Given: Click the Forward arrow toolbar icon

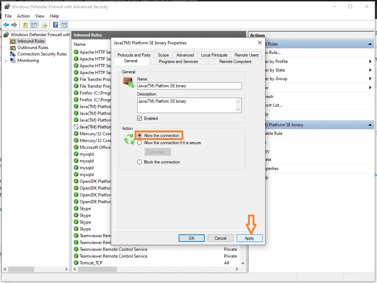Looking at the screenshot, I should 14,25.
